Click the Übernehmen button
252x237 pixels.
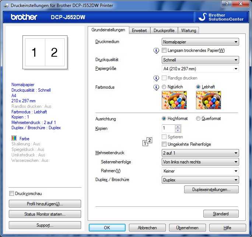[x=188, y=228]
